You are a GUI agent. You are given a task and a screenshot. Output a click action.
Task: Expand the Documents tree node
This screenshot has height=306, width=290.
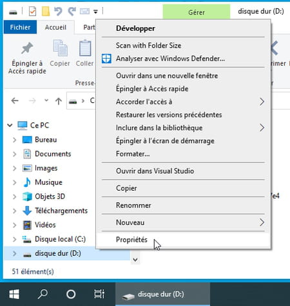coord(14,154)
